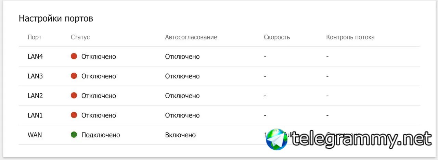Click the red status dot for LAN1
This screenshot has height=160, width=438.
coord(74,115)
